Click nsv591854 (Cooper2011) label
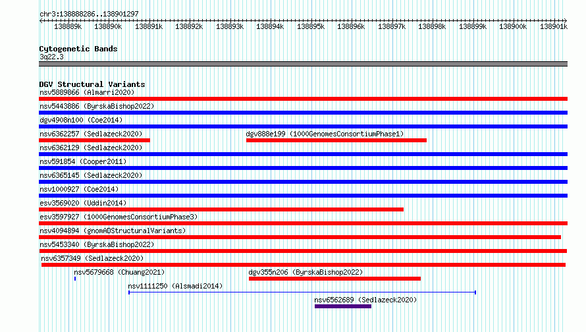 tap(83, 161)
